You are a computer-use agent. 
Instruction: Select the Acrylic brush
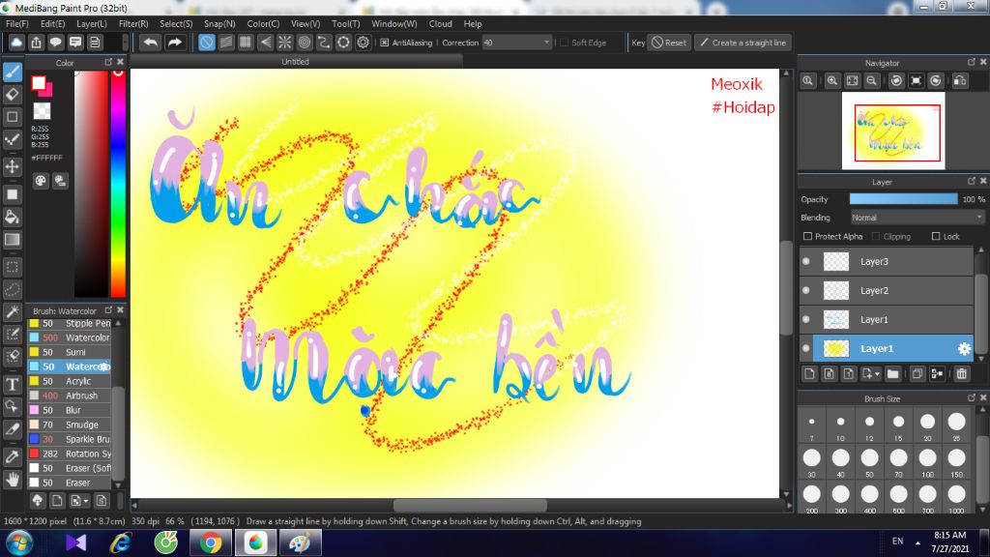click(x=70, y=381)
